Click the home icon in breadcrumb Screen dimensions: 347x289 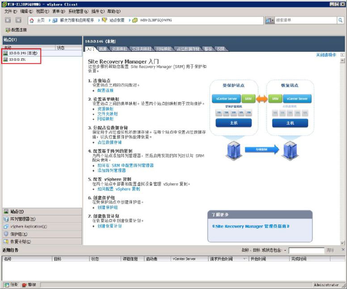[x=31, y=21]
